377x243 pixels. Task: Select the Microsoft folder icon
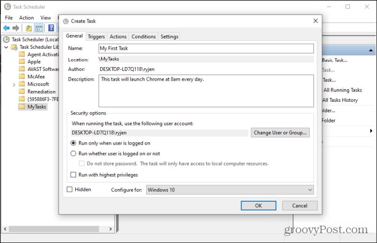[22, 84]
